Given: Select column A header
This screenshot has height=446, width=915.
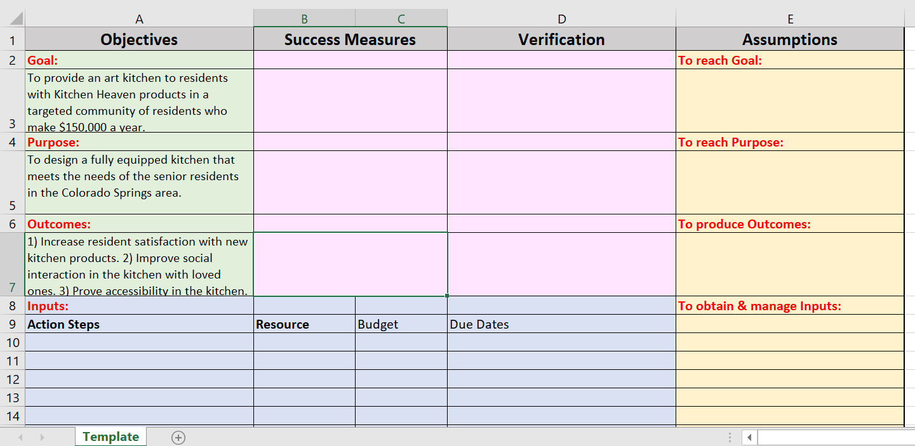Looking at the screenshot, I should [x=139, y=18].
